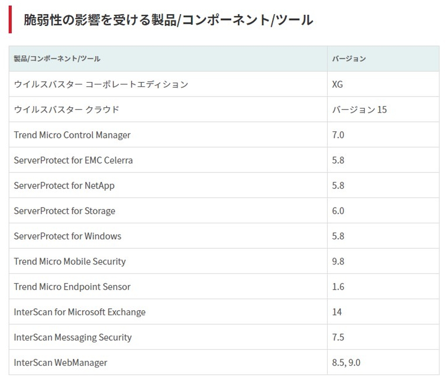This screenshot has width=447, height=380.
Task: Select the version 7.0 cell for Control Manager
Action: click(x=338, y=135)
